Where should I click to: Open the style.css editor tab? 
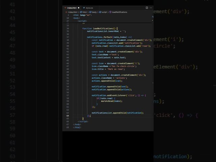click(x=88, y=8)
